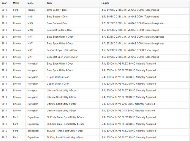Click MKS in the EcoBoost Sedan row

click(x=30, y=30)
